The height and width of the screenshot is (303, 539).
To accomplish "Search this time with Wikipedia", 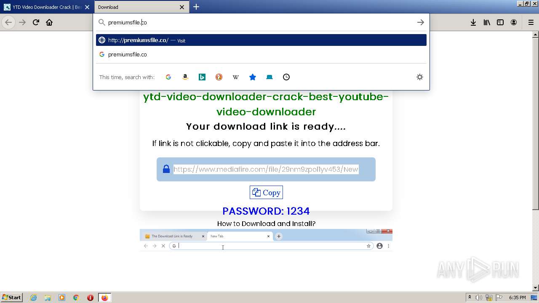I will [236, 77].
